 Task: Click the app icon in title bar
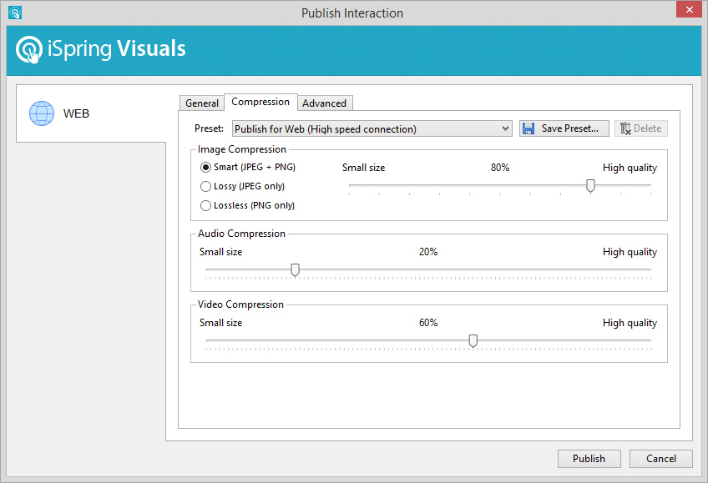[x=14, y=13]
